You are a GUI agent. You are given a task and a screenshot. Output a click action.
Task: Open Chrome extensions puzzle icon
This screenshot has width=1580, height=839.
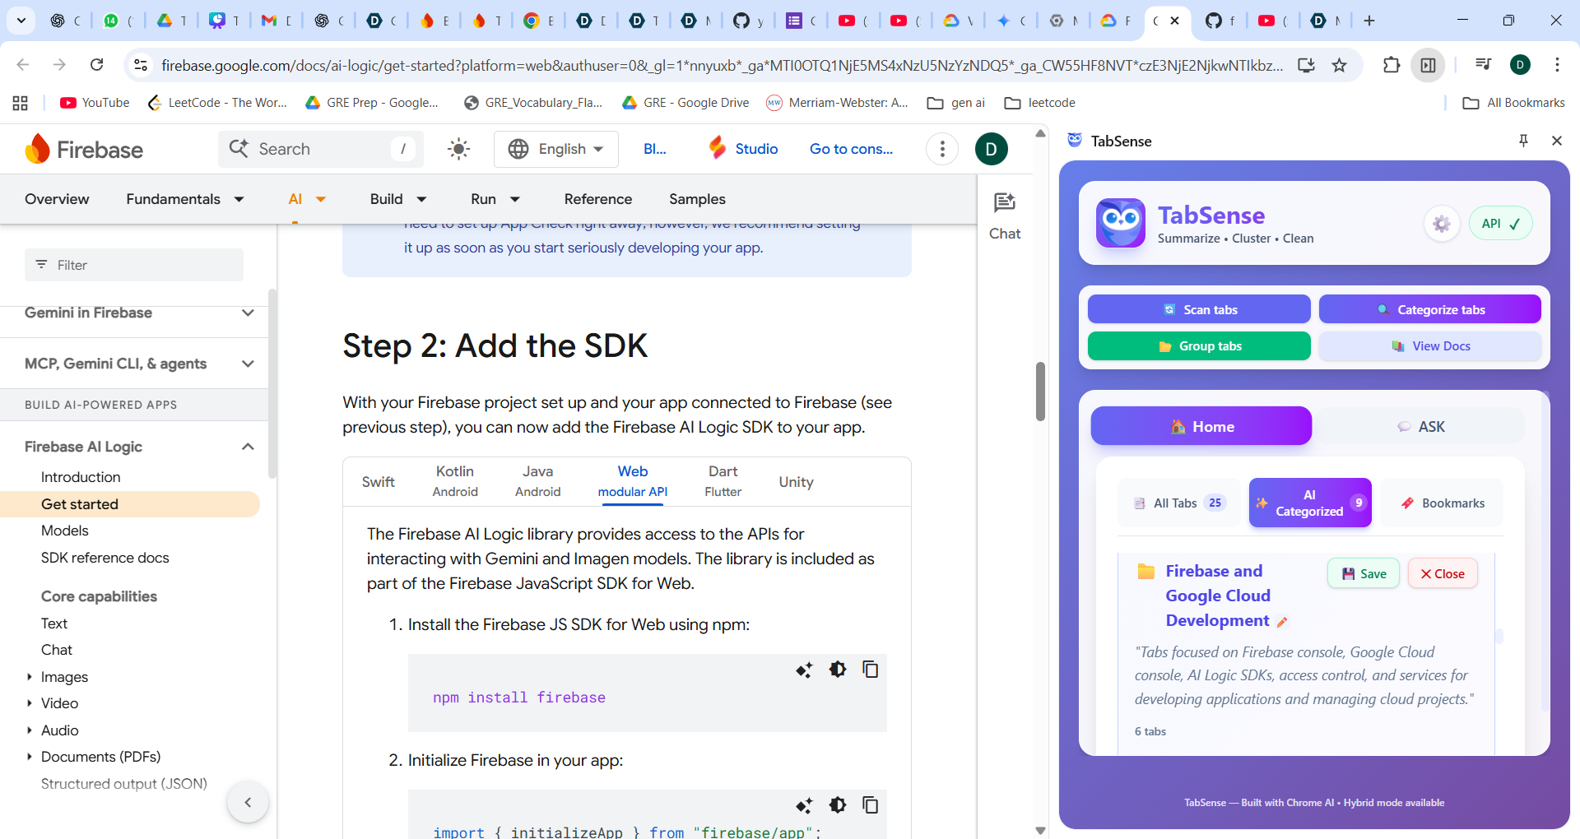(1391, 65)
